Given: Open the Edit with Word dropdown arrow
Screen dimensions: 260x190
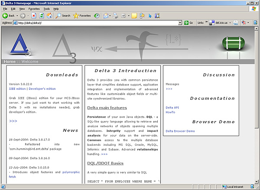Looking at the screenshot, I should [x=129, y=16].
